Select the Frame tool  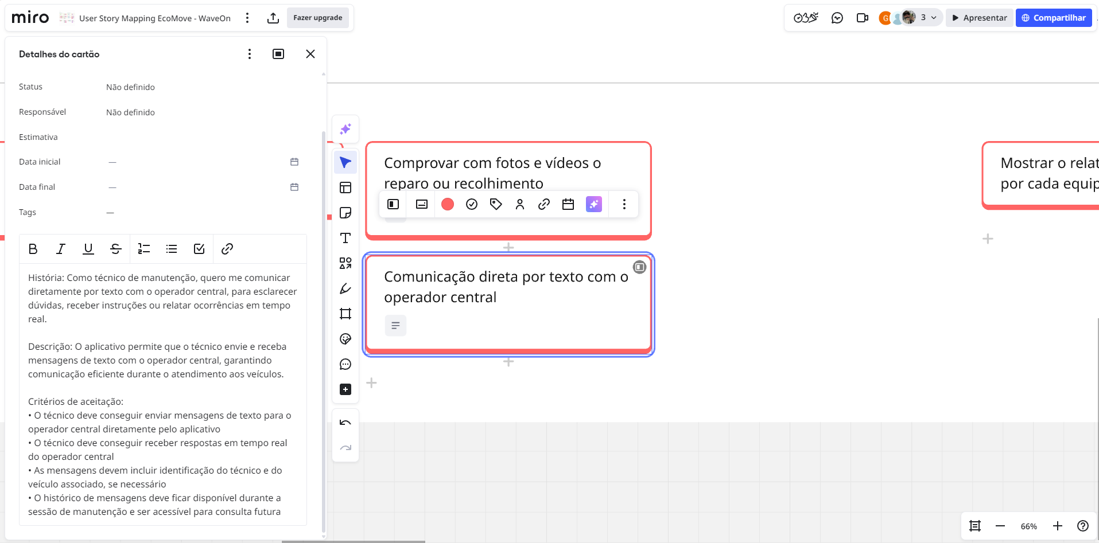[x=345, y=314]
